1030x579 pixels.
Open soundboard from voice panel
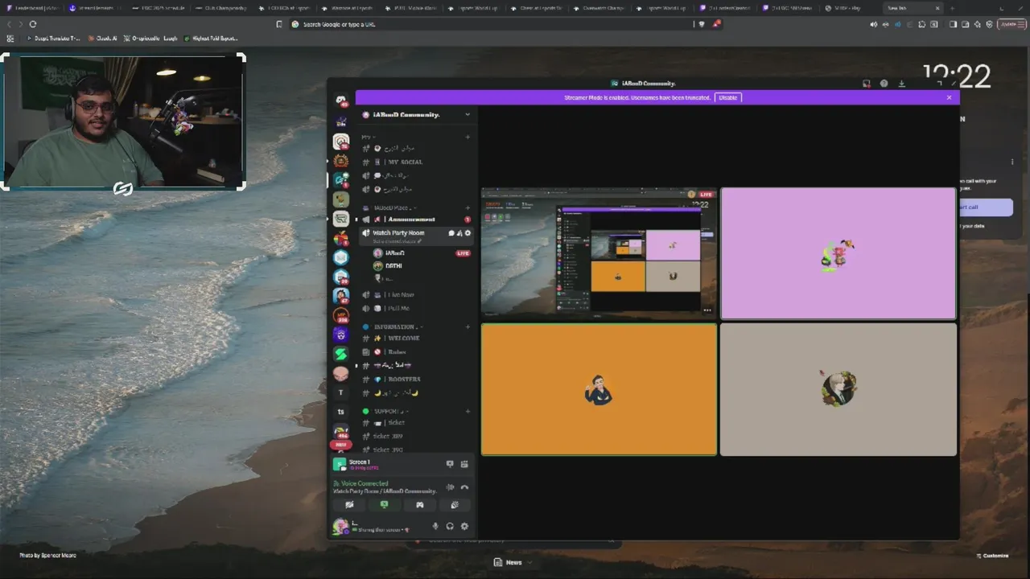(x=455, y=505)
